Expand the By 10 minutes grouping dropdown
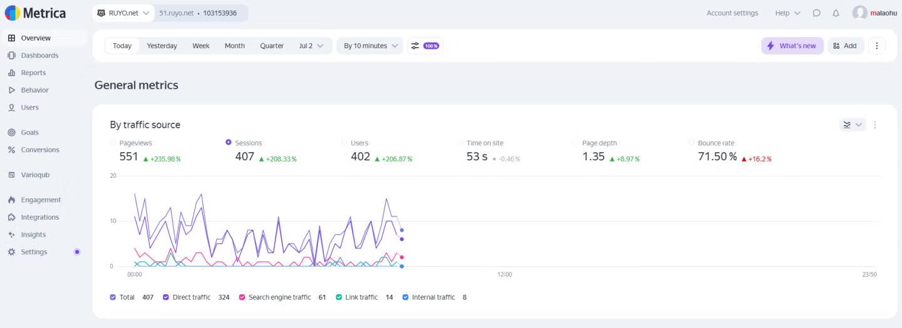 point(370,46)
